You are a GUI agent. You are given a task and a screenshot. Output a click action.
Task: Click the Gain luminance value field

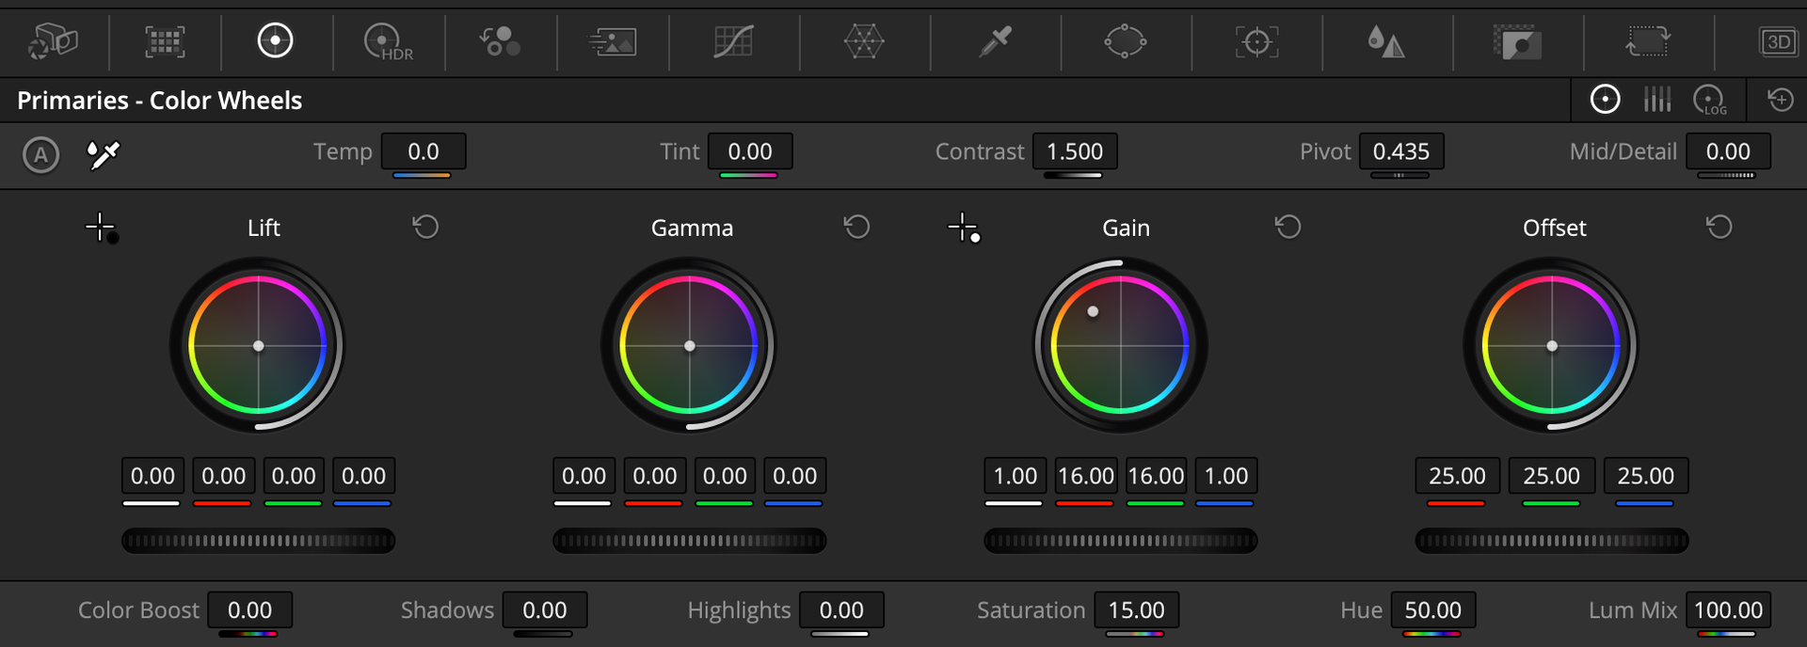pyautogui.click(x=1015, y=476)
